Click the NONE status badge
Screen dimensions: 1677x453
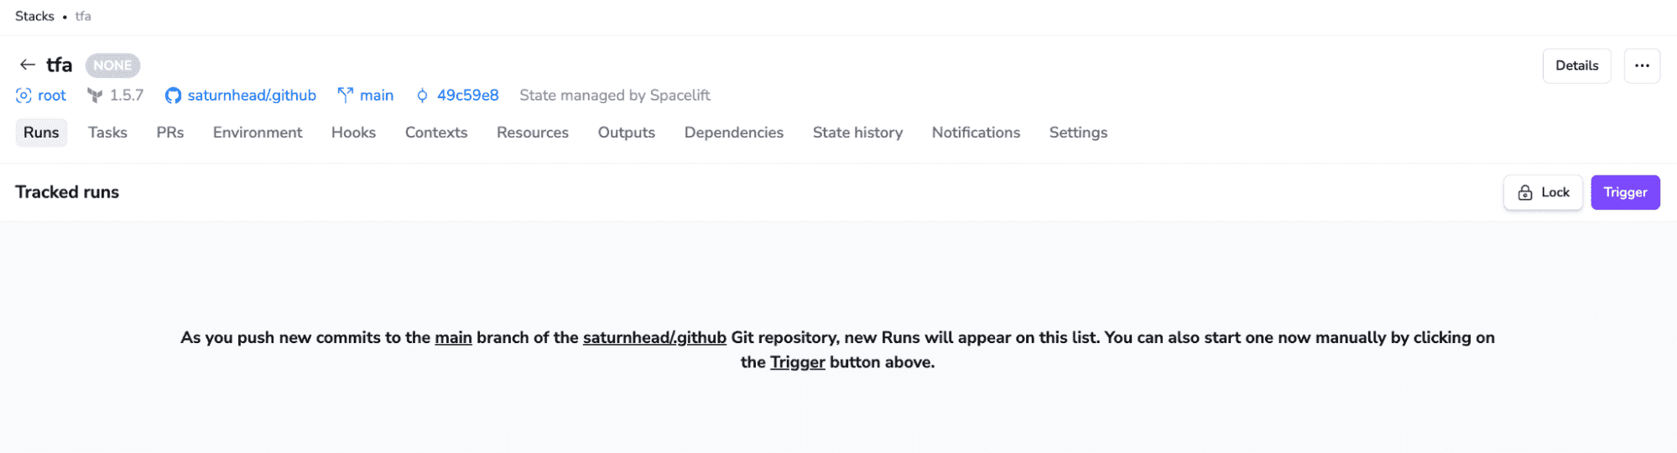(112, 65)
